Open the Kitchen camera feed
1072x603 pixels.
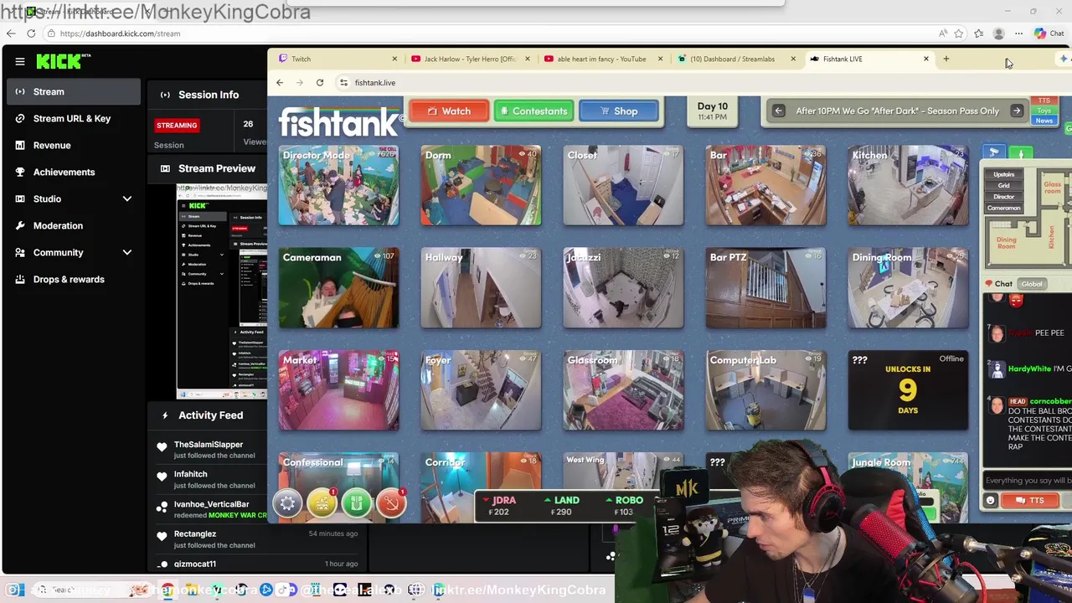[908, 185]
